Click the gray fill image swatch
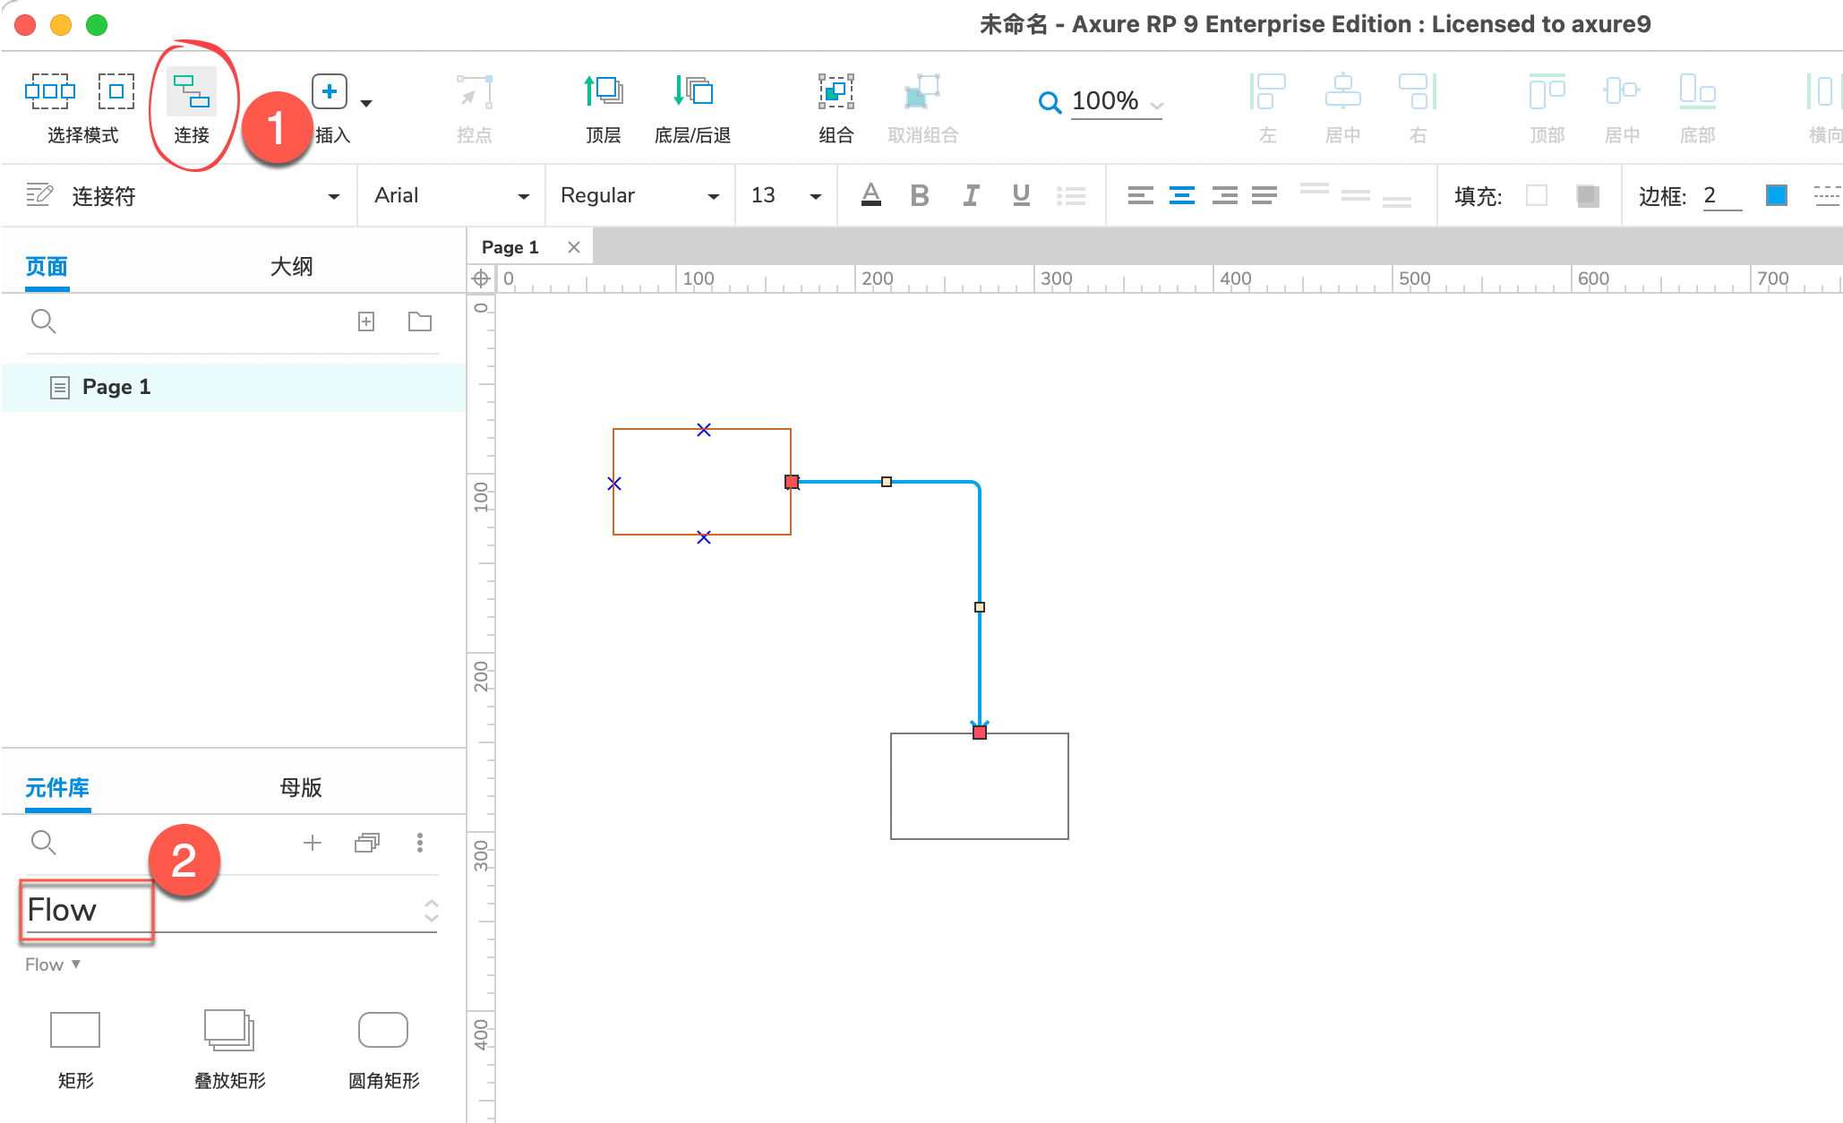Image resolution: width=1843 pixels, height=1123 pixels. tap(1588, 195)
